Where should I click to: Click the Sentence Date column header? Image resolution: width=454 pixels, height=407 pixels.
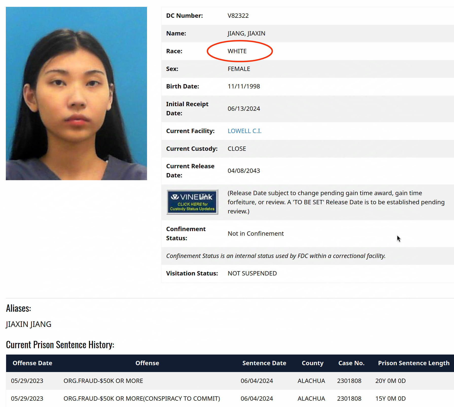coord(264,363)
